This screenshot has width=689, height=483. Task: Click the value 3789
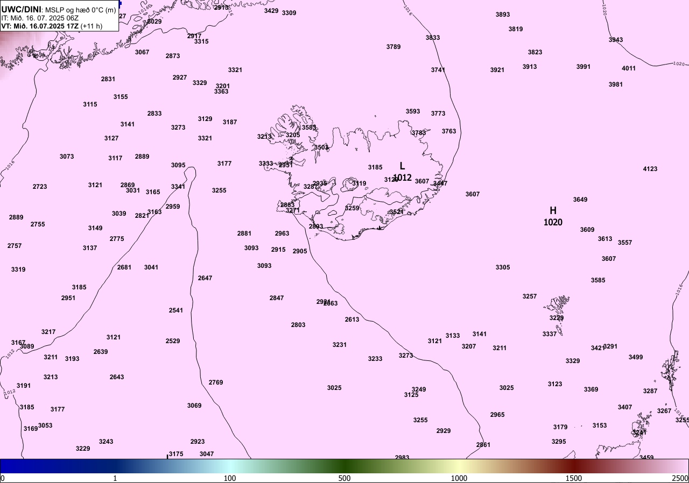click(393, 47)
